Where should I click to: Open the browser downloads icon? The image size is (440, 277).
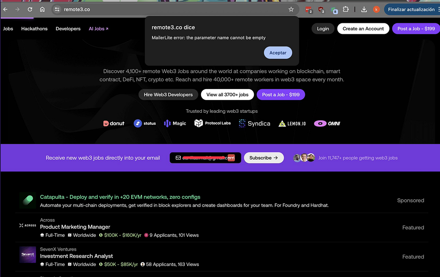[x=364, y=9]
